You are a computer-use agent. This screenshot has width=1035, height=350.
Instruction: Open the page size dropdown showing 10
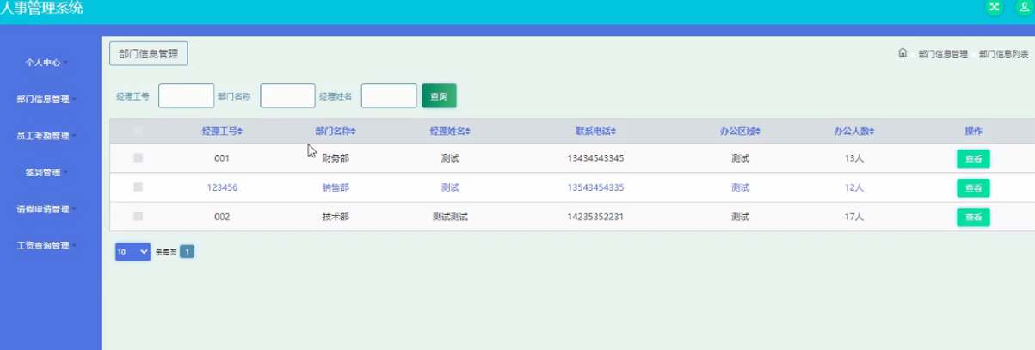tap(132, 252)
